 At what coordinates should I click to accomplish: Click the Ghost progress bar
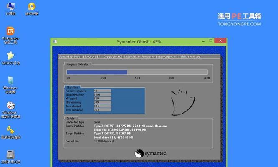pyautogui.click(x=137, y=72)
